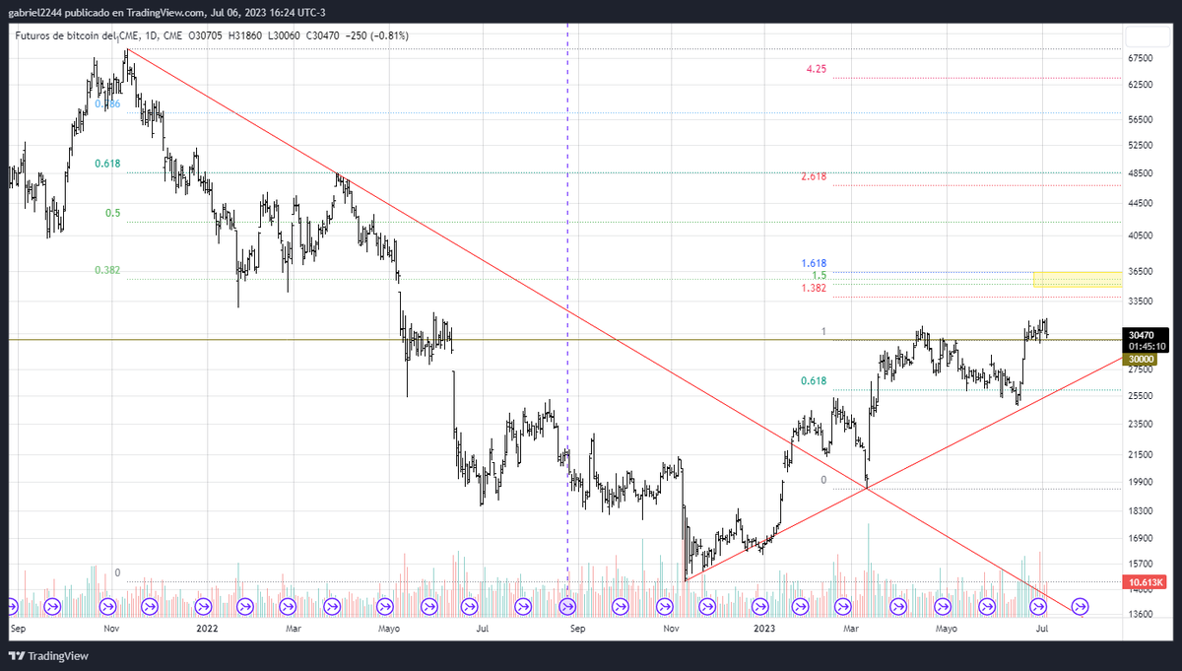Click the change value −250 (−0.81%)

point(379,35)
